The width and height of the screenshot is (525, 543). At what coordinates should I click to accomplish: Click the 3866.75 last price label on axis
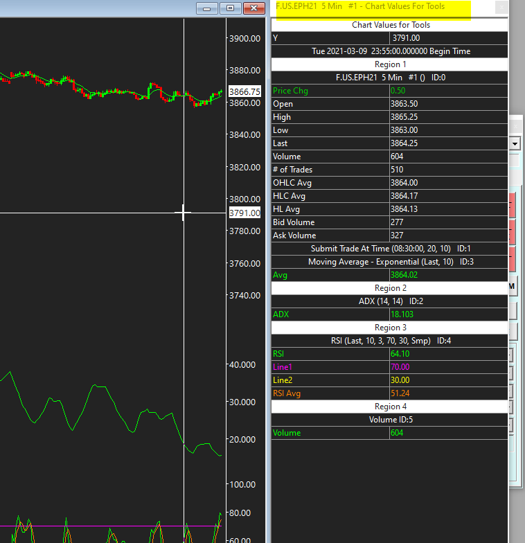[244, 91]
